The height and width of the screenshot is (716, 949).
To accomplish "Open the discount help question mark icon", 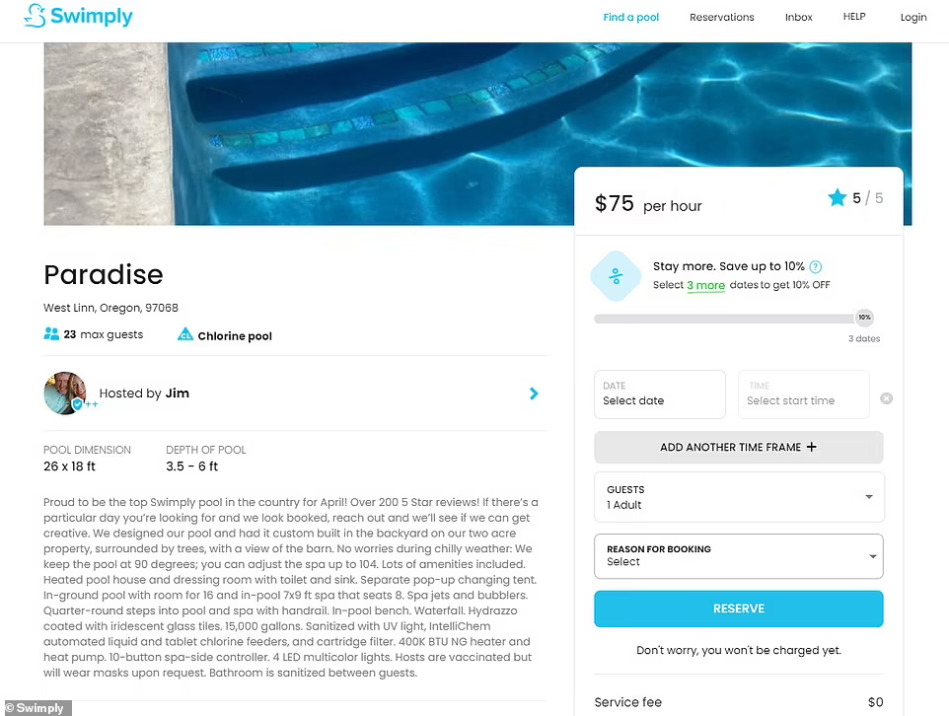I will (x=815, y=266).
